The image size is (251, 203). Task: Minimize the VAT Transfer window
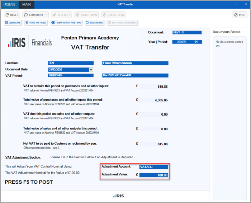click(x=235, y=4)
